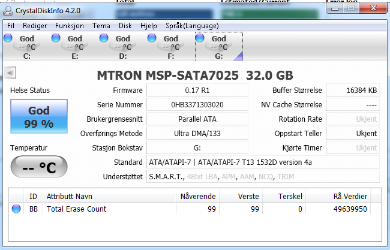The height and width of the screenshot is (250, 390).
Task: Click the Stasjon Bokstav G: field
Action: coord(197,148)
